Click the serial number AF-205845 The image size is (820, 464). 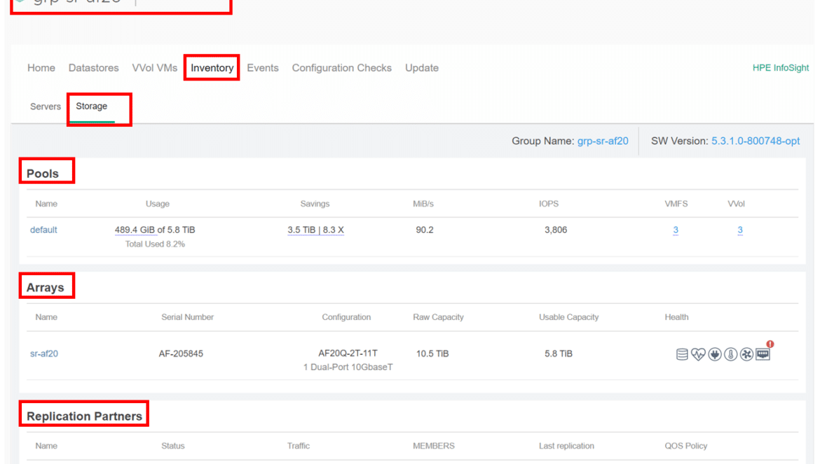point(181,353)
